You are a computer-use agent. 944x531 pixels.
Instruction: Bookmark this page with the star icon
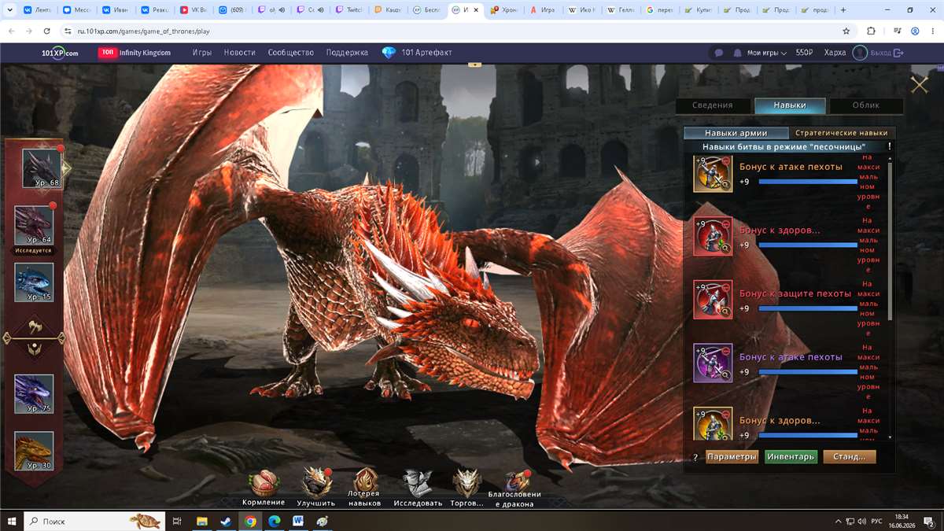click(x=846, y=31)
